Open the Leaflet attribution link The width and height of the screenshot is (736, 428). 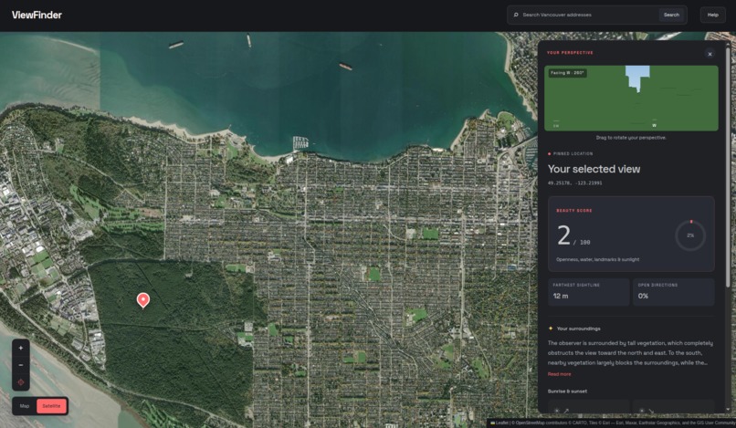(501, 423)
